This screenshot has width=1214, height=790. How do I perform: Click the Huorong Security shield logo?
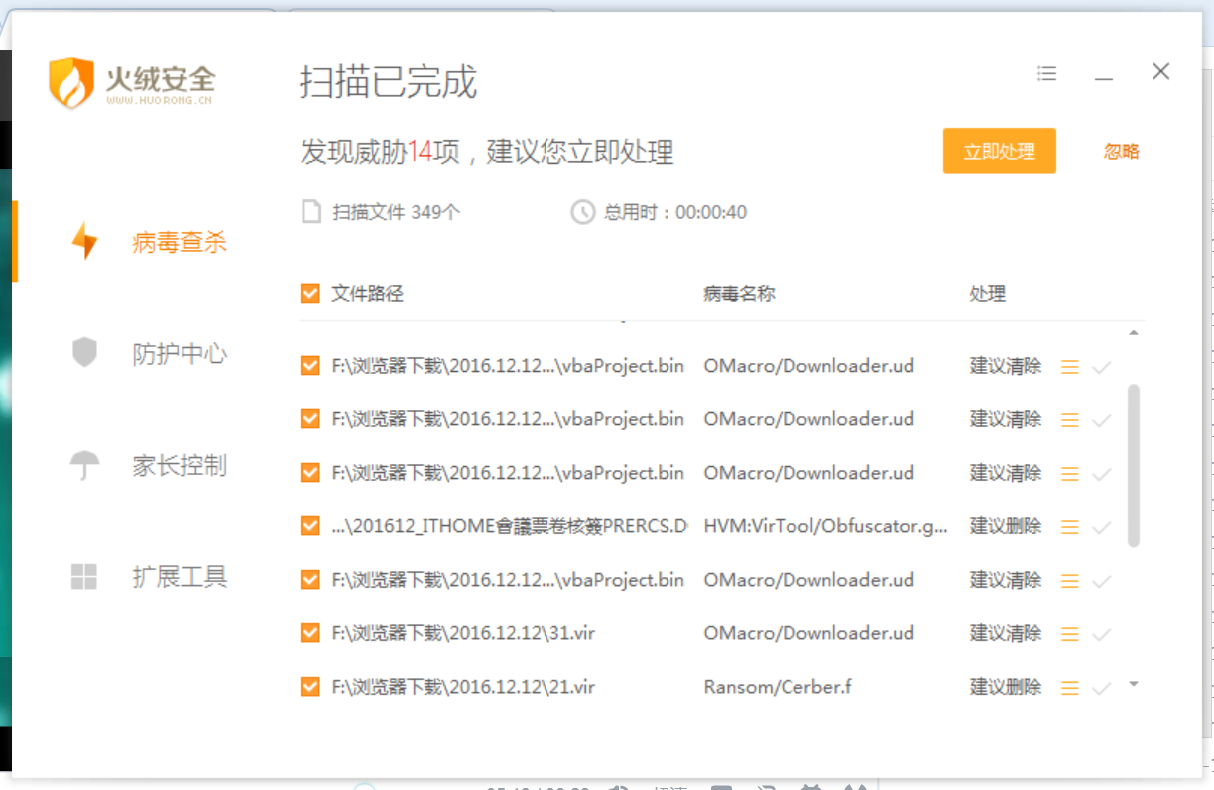click(70, 82)
